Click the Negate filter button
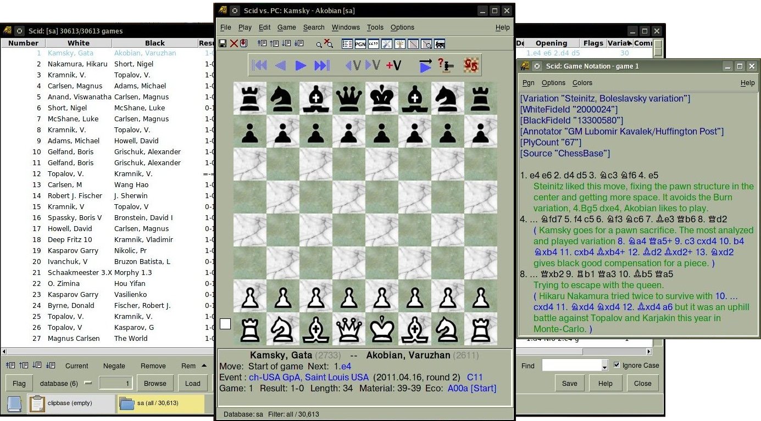 (x=114, y=366)
